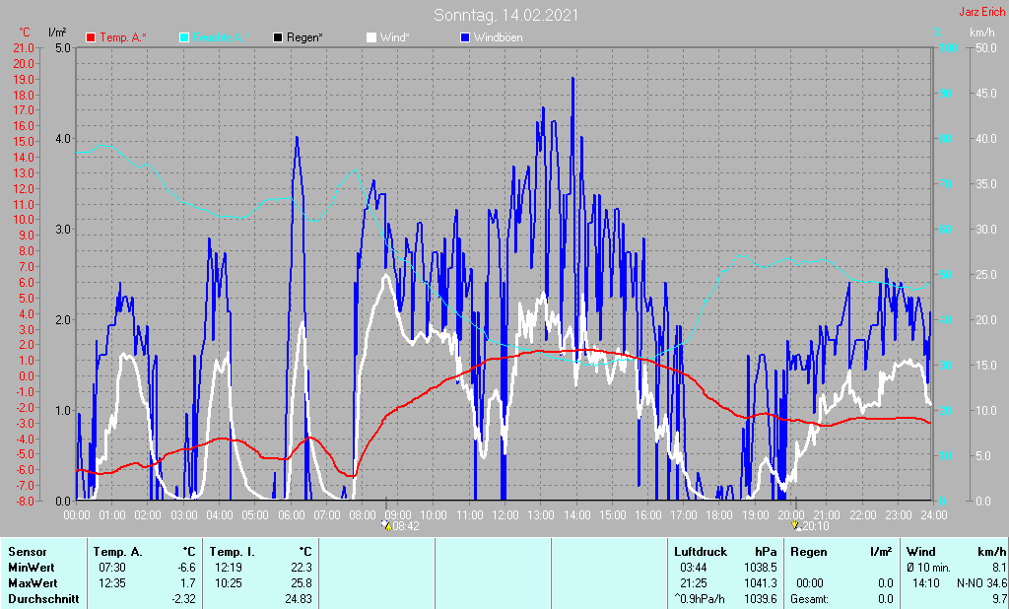Screen dimensions: 1009x609
Task: Click the '12:35' maximum temperature time
Action: [x=112, y=583]
